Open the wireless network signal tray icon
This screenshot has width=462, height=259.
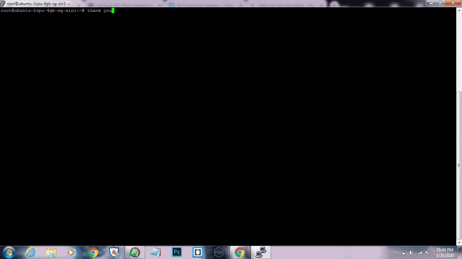tap(420, 252)
